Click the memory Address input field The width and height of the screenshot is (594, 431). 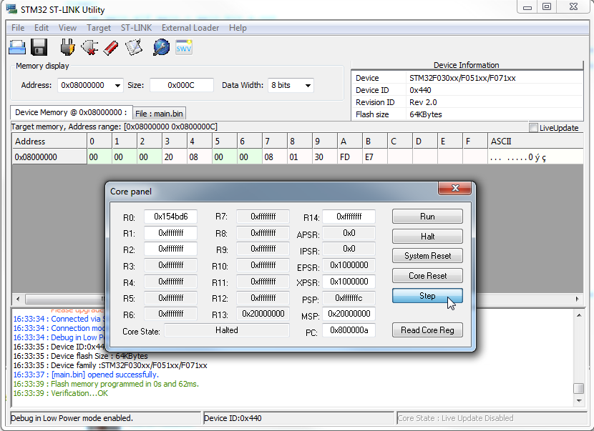(x=86, y=86)
